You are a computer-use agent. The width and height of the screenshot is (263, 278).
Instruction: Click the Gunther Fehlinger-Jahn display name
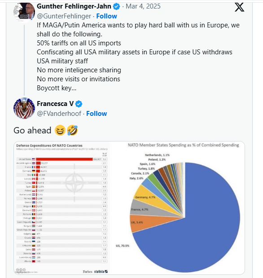coord(74,6)
